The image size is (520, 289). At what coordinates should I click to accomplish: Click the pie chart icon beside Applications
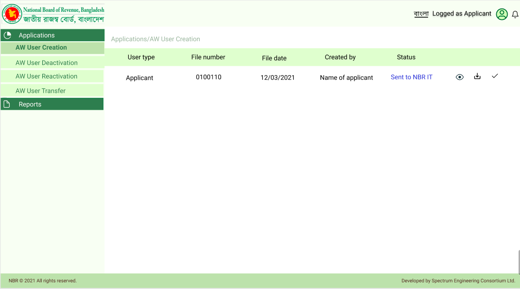(7, 35)
